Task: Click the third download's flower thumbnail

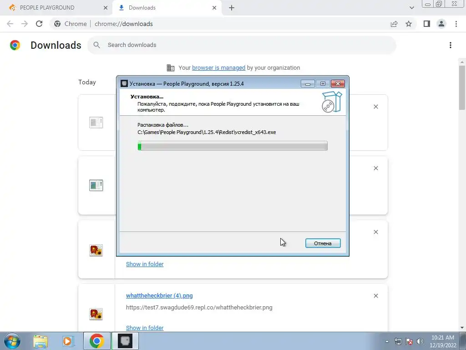Action: point(96,250)
